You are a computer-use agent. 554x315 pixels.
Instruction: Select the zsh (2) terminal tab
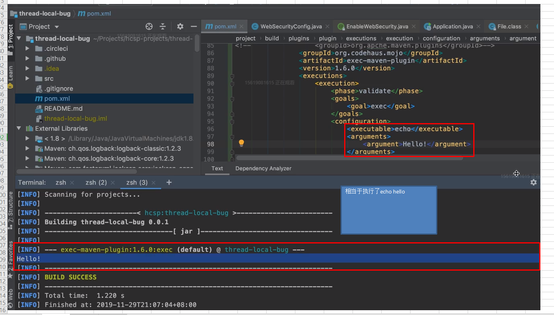tap(96, 182)
